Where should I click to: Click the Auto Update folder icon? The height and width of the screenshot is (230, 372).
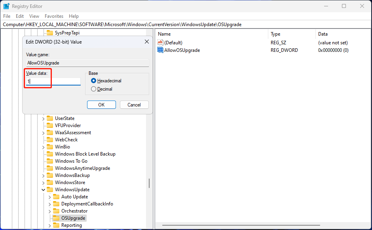[56, 196]
